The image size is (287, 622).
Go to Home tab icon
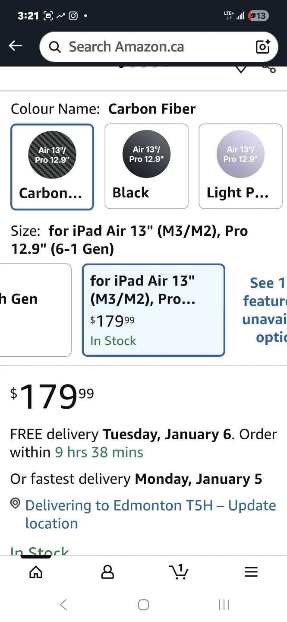[36, 572]
